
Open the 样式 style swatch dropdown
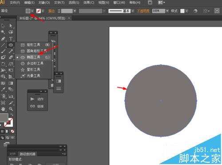(x=187, y=11)
